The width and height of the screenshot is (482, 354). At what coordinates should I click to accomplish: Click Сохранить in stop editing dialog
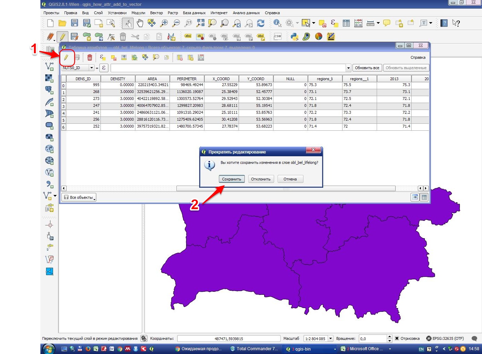(231, 179)
